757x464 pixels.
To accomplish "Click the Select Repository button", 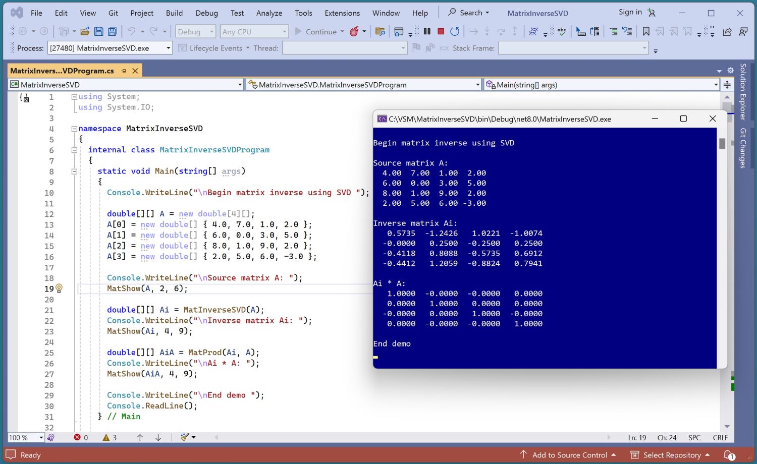I will click(671, 455).
